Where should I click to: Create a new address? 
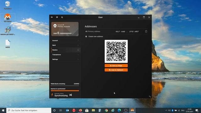tap(95, 36)
